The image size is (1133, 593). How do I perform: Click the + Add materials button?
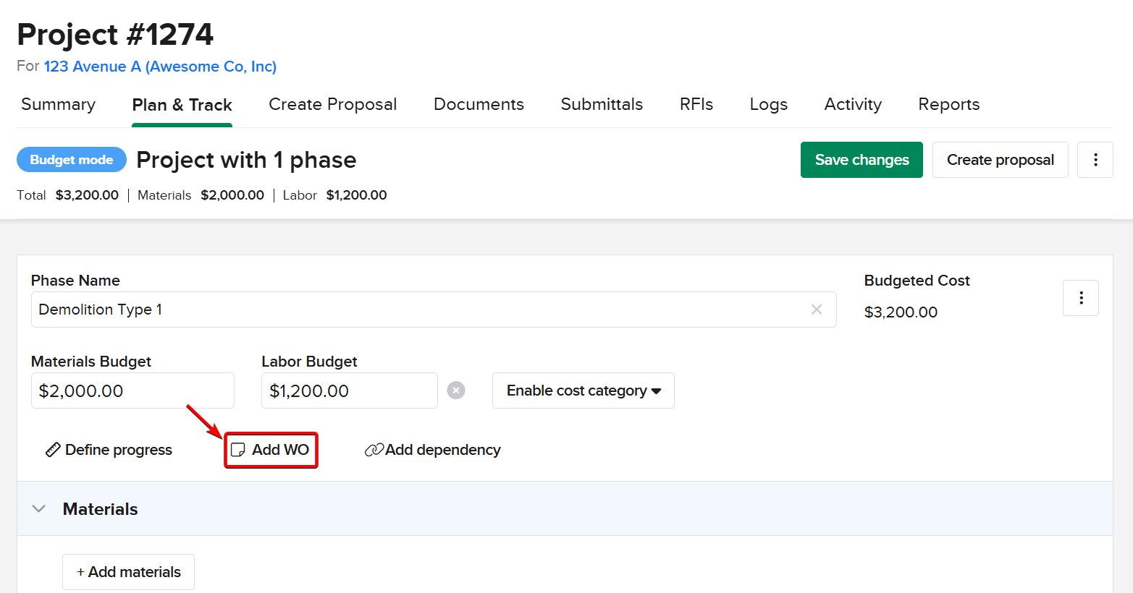(x=128, y=572)
